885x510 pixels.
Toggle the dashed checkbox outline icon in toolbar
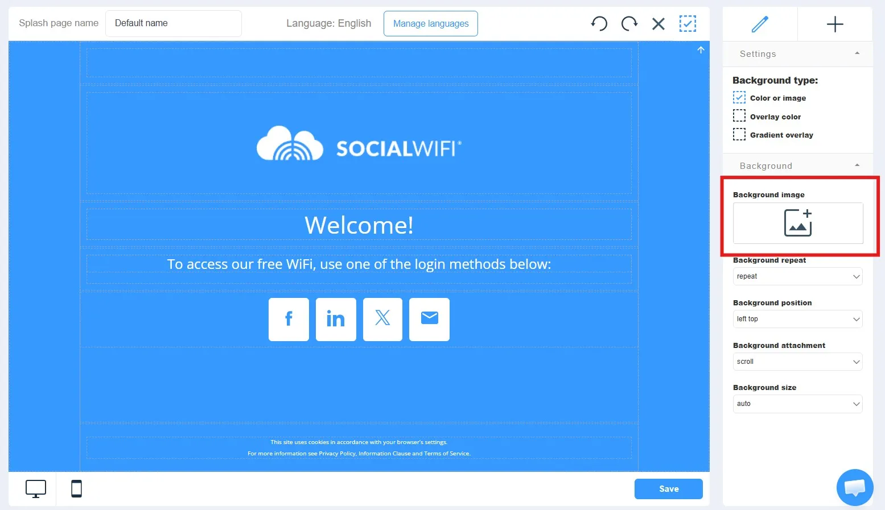click(x=688, y=23)
